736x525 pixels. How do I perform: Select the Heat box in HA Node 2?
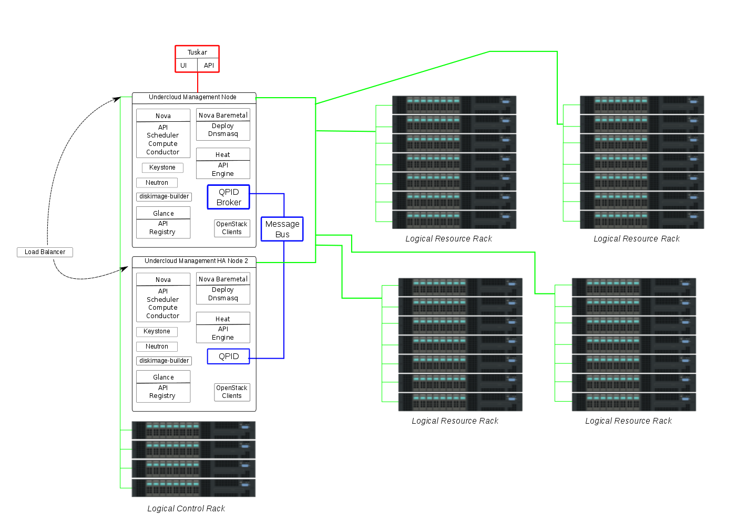click(x=223, y=328)
